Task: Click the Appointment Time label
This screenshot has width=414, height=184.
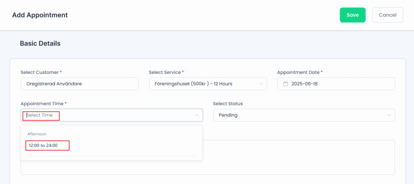Action: click(42, 104)
